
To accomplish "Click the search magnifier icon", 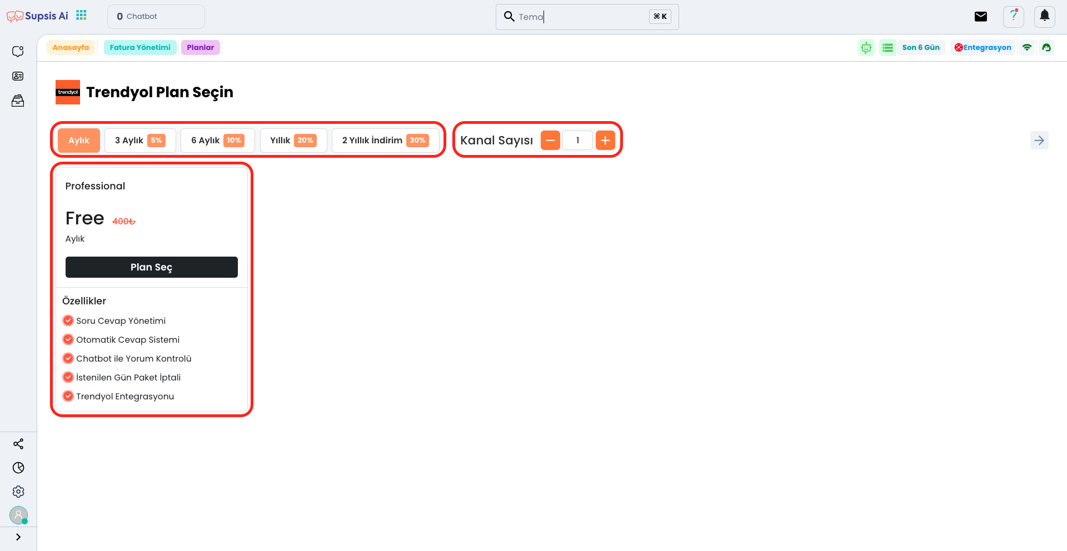I will (509, 16).
